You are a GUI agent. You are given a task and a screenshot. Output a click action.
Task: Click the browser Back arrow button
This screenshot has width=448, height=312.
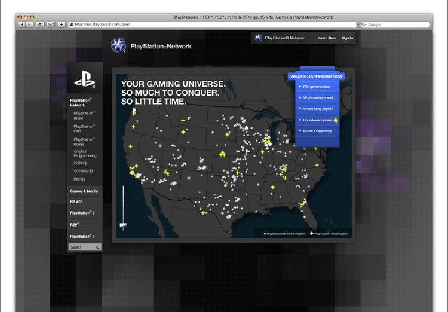(x=22, y=25)
